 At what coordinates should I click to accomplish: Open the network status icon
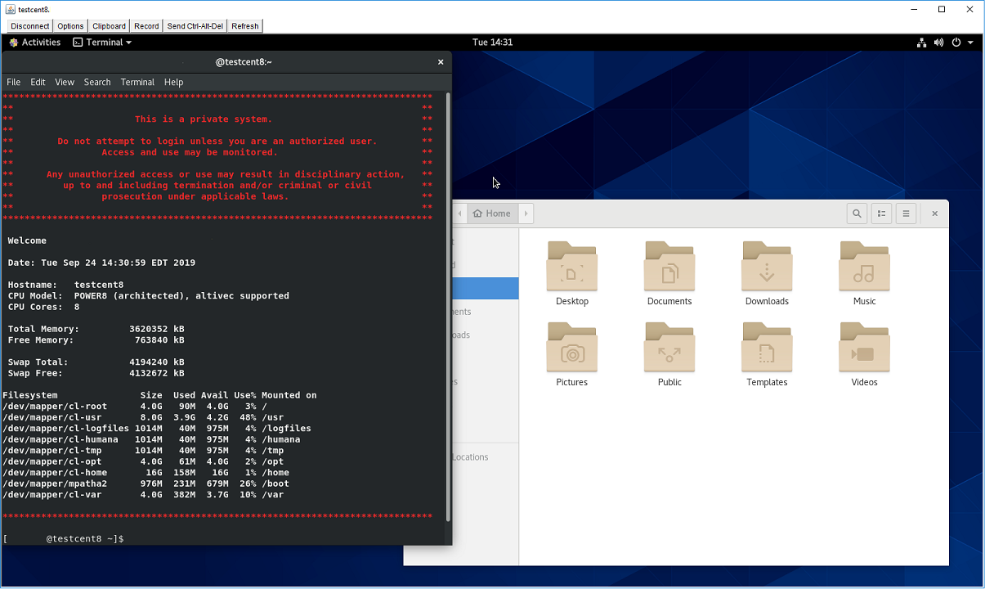click(x=921, y=43)
